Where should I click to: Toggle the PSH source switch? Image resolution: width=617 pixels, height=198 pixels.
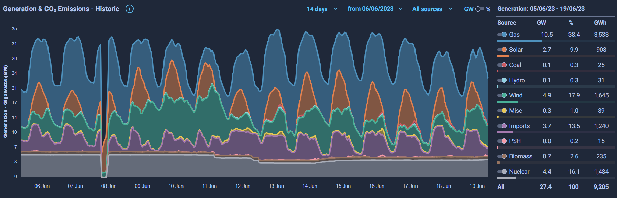click(x=502, y=141)
